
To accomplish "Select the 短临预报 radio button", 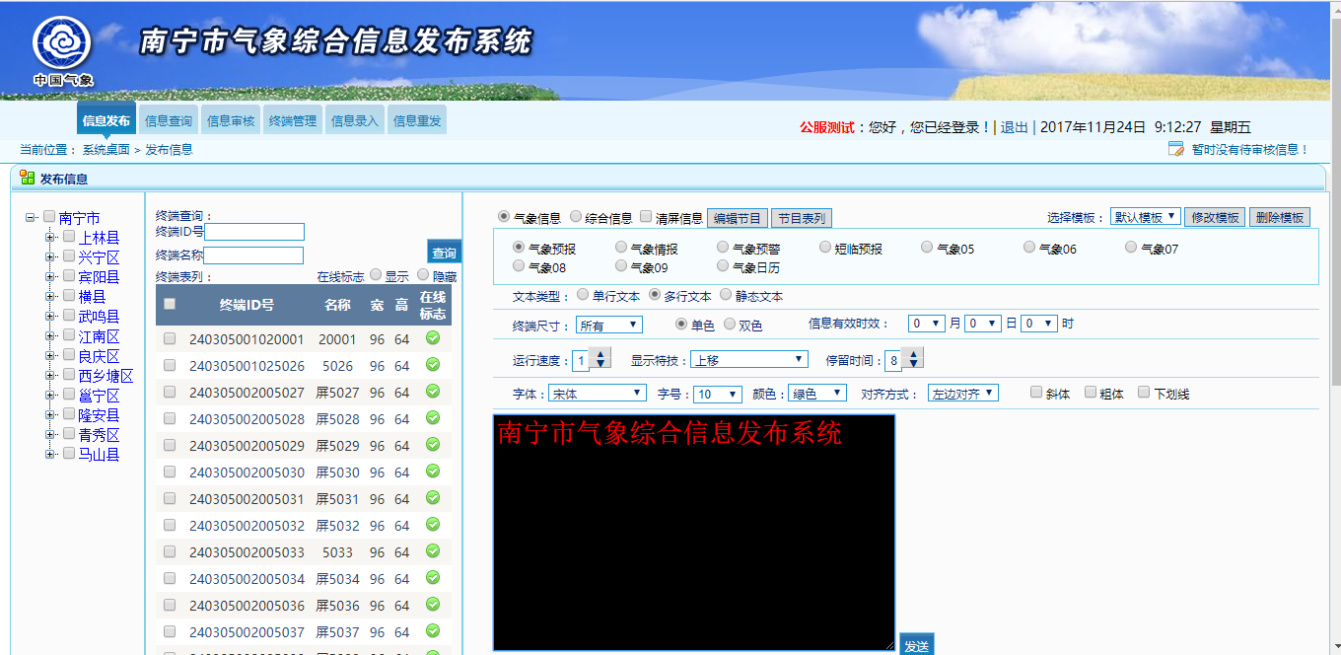I will (x=823, y=247).
